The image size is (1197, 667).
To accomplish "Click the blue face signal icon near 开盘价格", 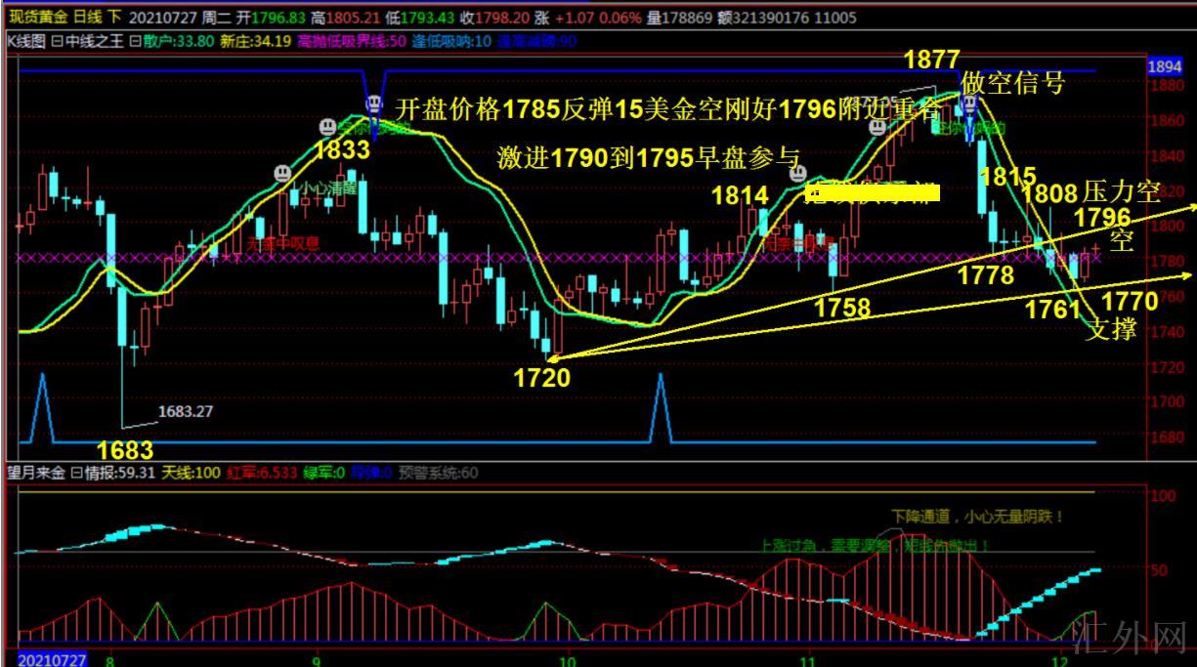I will click(374, 102).
